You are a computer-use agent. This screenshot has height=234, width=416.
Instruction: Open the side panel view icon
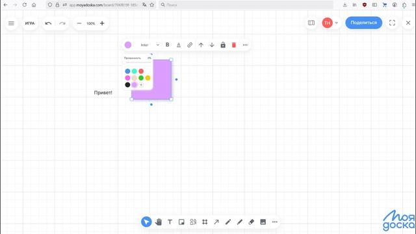(311, 23)
